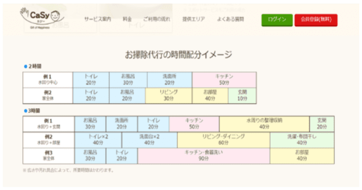
Task: Click the 玄関 20分 cell
Action: coord(322,123)
